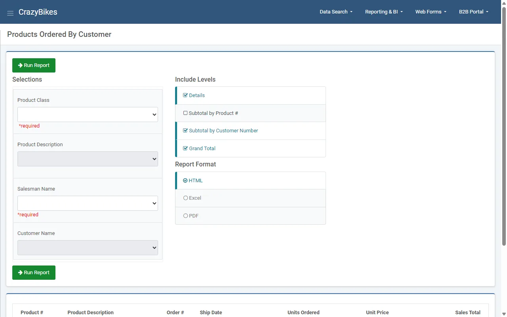Click the *required note under Product Class
Image resolution: width=507 pixels, height=317 pixels.
(x=29, y=126)
